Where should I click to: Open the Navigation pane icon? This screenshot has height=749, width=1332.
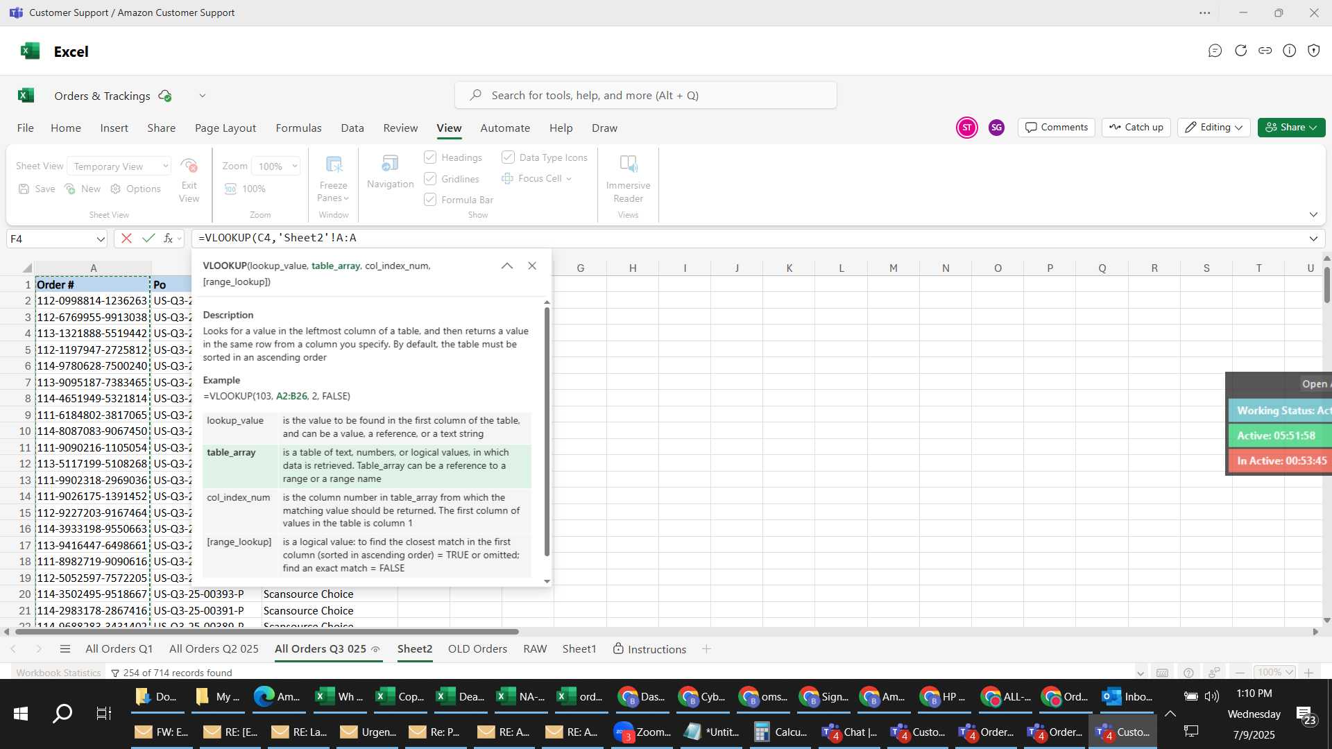[x=390, y=164]
